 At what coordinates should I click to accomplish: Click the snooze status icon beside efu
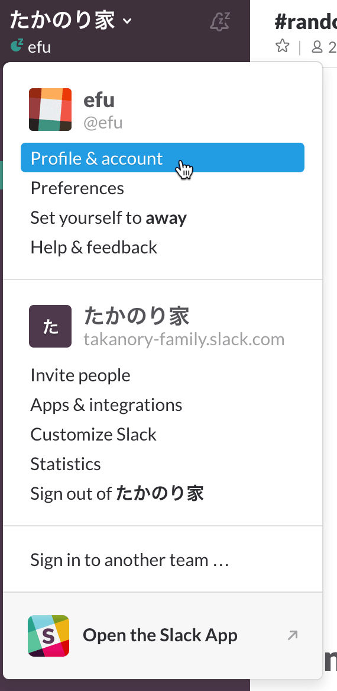coord(17,46)
